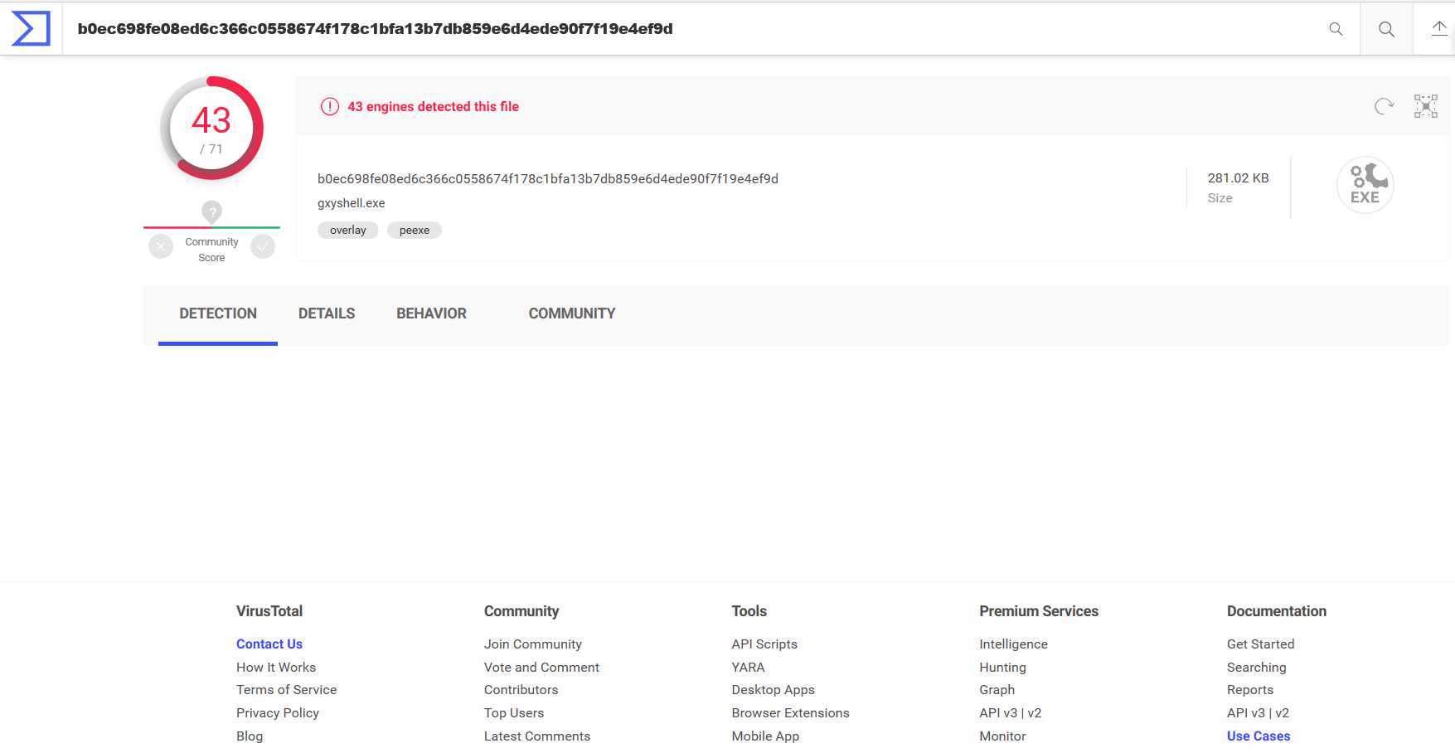1455x753 pixels.
Task: Select the DETECTION tab
Action: pyautogui.click(x=218, y=313)
